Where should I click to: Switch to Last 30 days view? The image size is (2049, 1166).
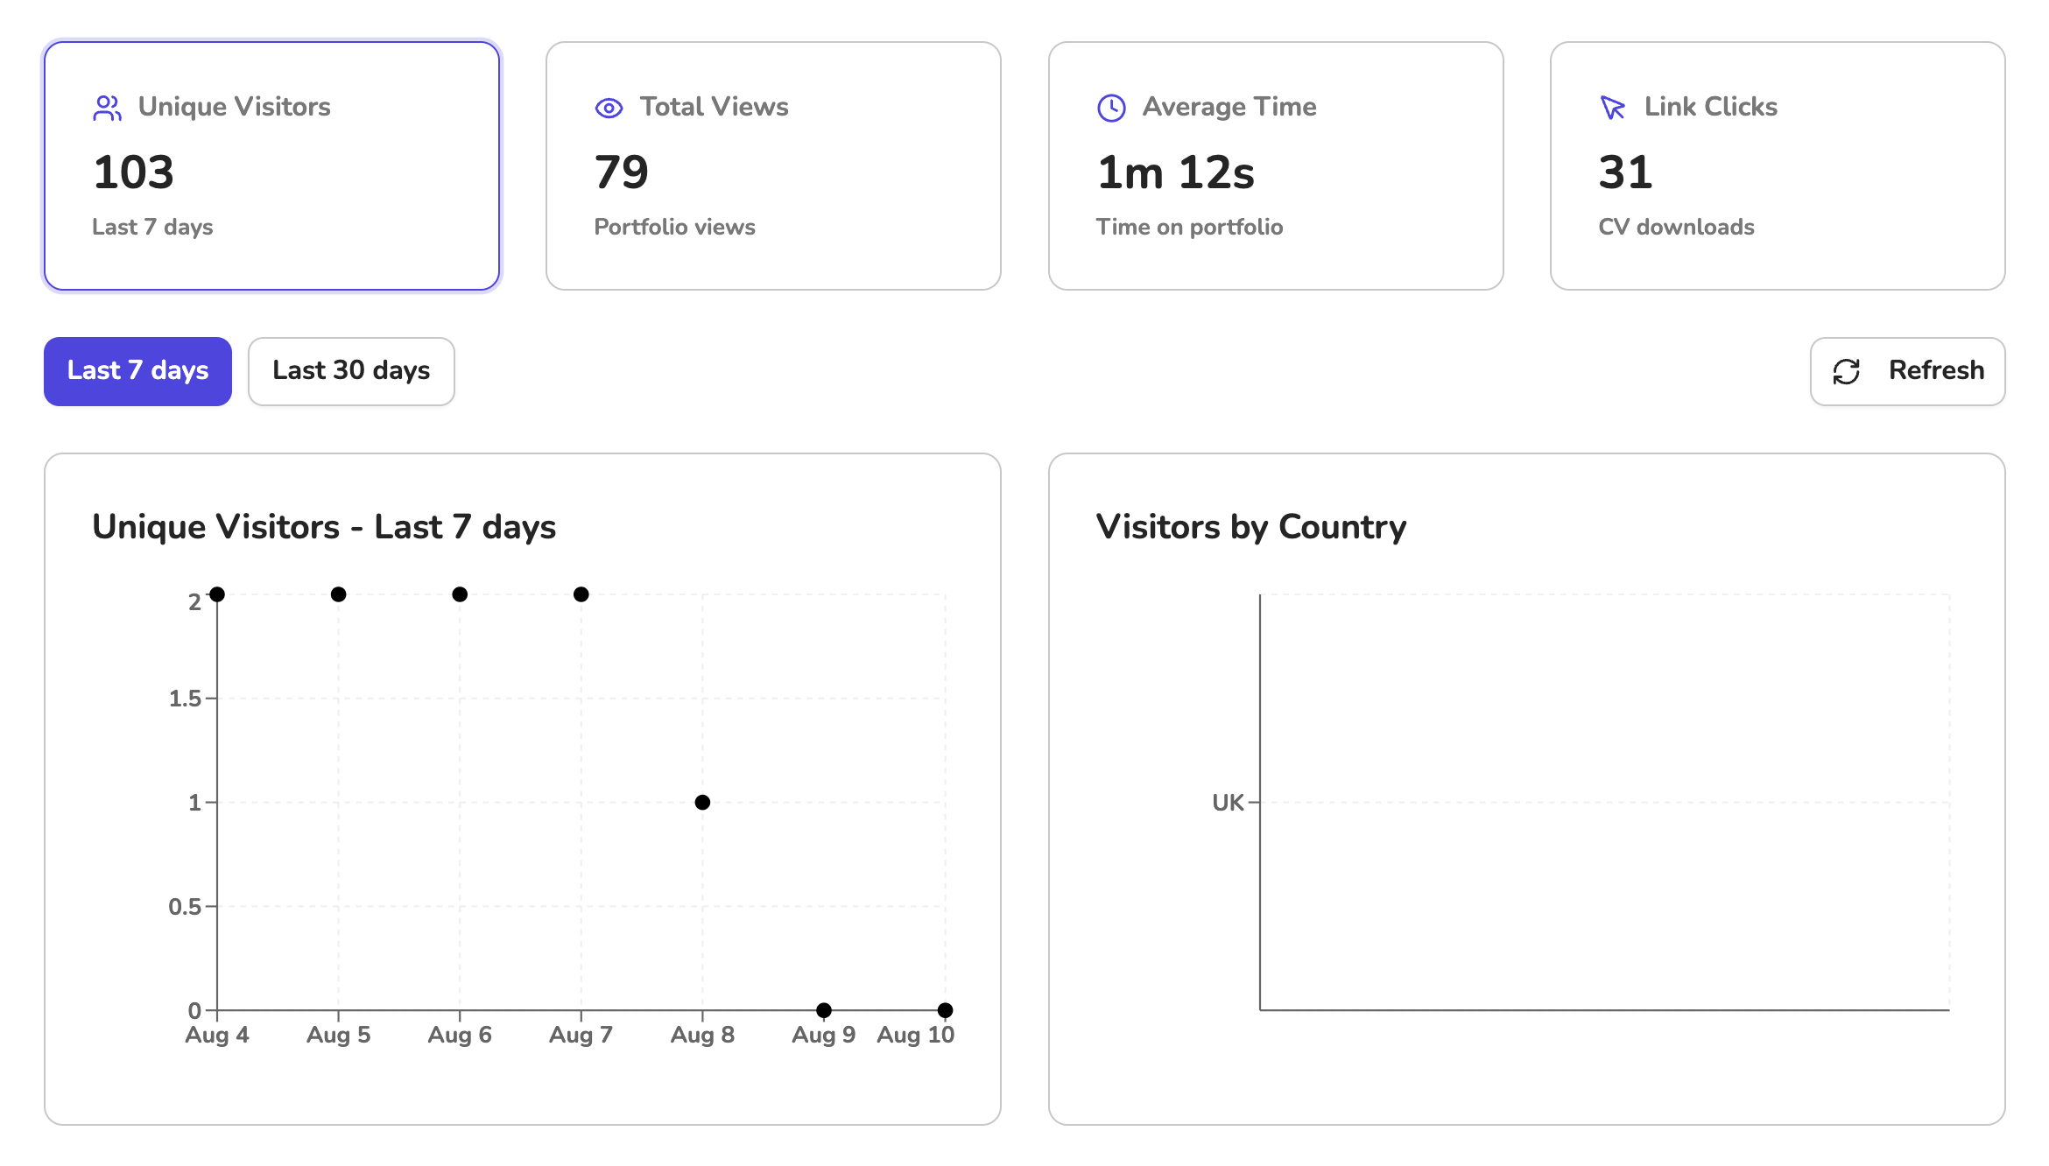350,371
